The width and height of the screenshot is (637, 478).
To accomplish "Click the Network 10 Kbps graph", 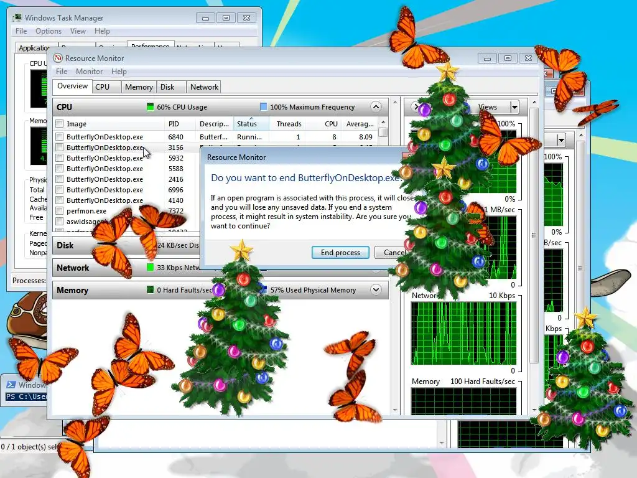I will [463, 334].
